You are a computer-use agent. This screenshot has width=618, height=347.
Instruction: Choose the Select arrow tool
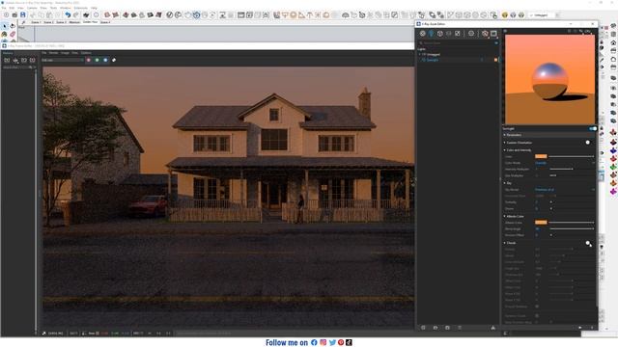4,26
